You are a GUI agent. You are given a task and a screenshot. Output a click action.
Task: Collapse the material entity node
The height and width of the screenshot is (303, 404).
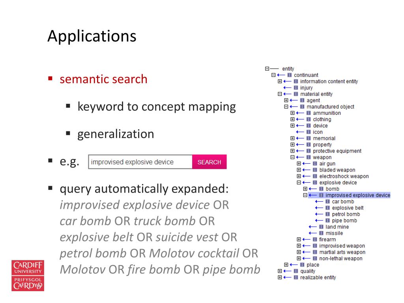(x=280, y=94)
